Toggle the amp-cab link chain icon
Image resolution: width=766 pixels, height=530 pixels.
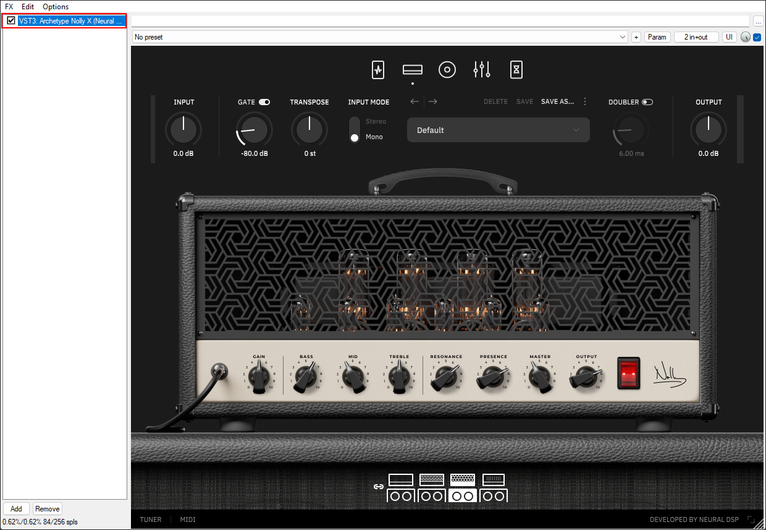379,487
